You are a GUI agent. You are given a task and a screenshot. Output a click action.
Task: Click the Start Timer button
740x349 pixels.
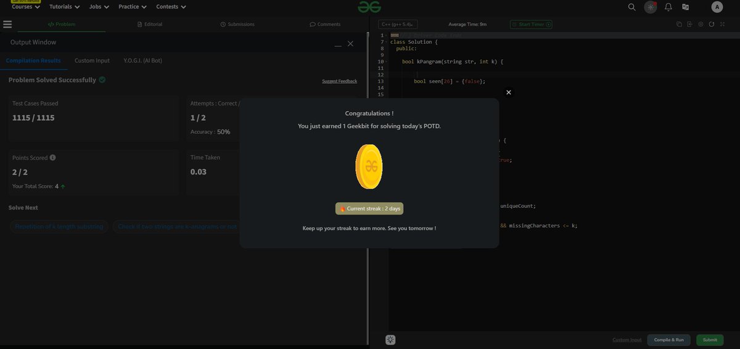point(531,24)
